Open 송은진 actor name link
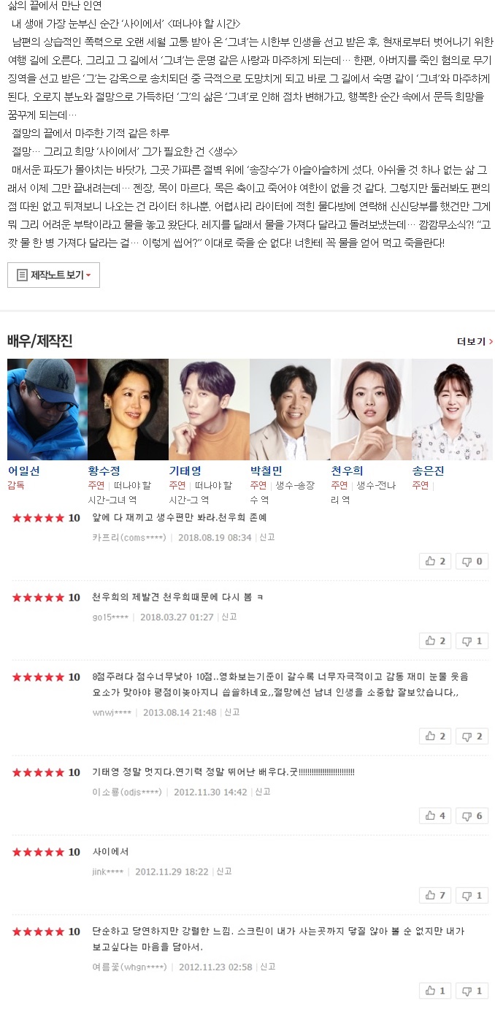495x1009 pixels. (x=428, y=471)
